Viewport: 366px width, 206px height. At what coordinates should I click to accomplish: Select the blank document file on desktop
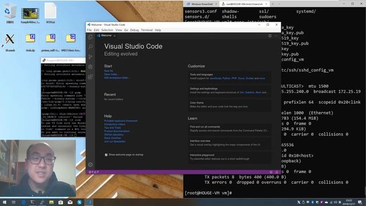tap(50, 13)
